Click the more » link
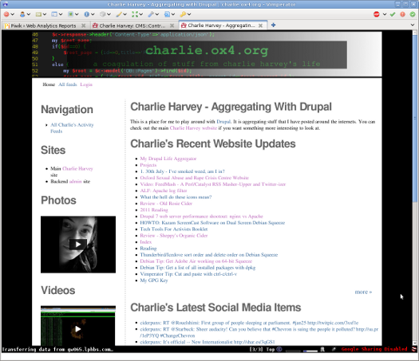The image size is (419, 361). 363,292
